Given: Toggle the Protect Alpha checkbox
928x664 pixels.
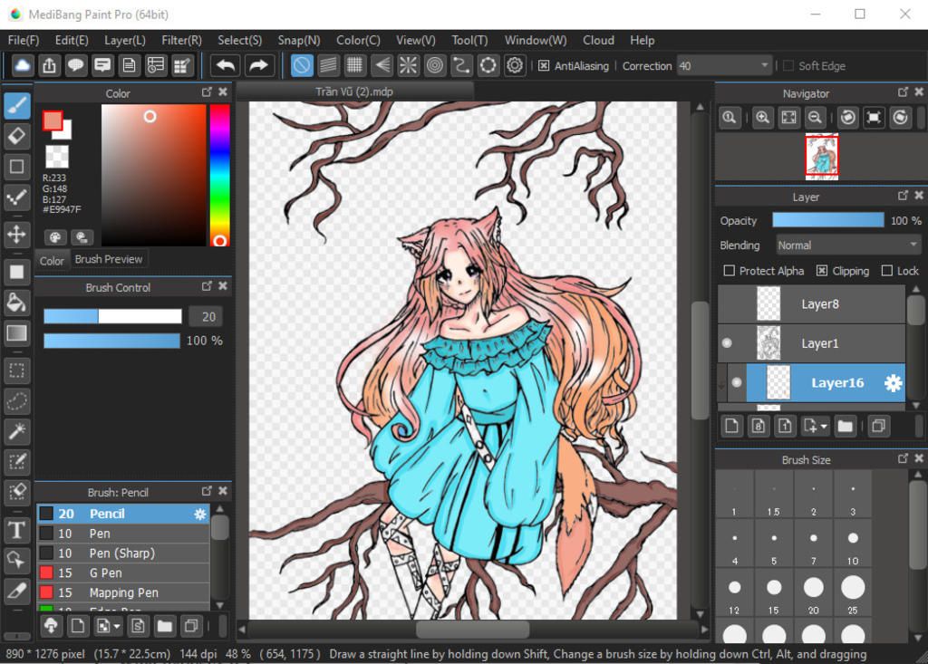Looking at the screenshot, I should pyautogui.click(x=730, y=271).
